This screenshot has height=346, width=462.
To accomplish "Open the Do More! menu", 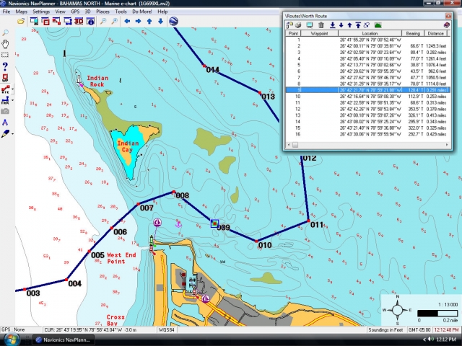I will [x=142, y=12].
